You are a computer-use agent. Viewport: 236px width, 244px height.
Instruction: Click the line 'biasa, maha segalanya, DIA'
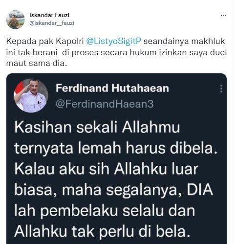pos(114,190)
